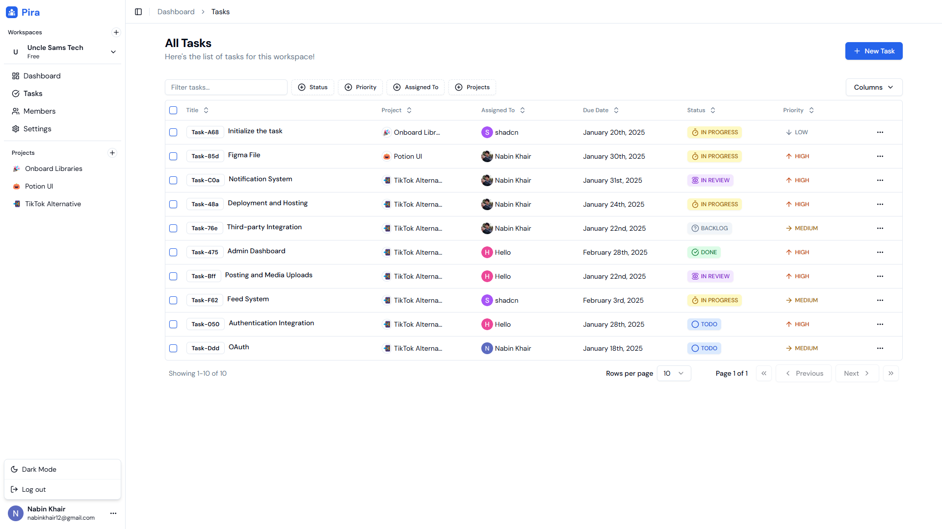
Task: Sort tasks by Status column
Action: [x=701, y=110]
